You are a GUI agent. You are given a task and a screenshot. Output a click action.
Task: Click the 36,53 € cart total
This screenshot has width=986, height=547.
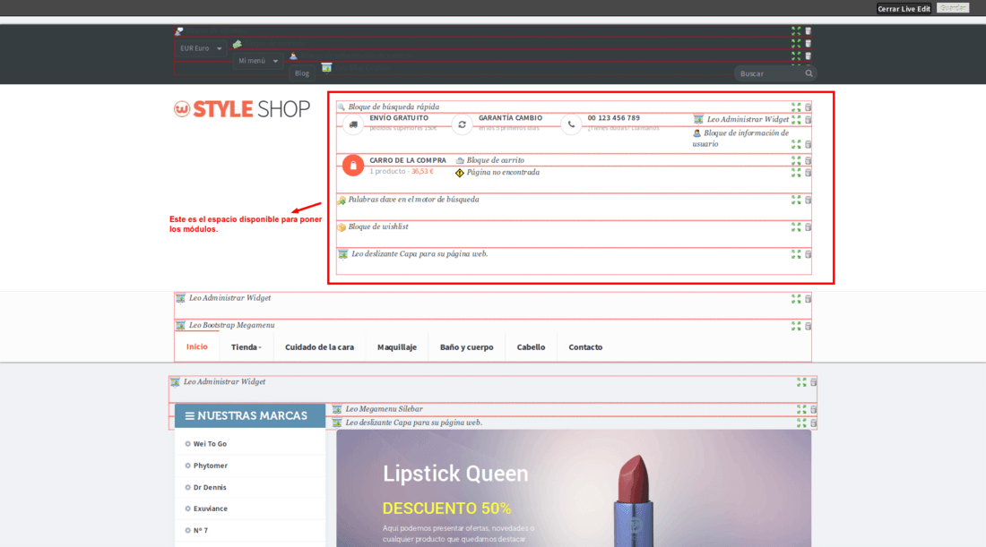click(x=422, y=172)
